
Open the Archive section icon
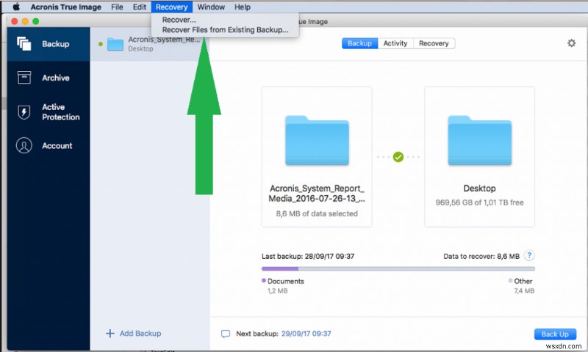[x=24, y=78]
